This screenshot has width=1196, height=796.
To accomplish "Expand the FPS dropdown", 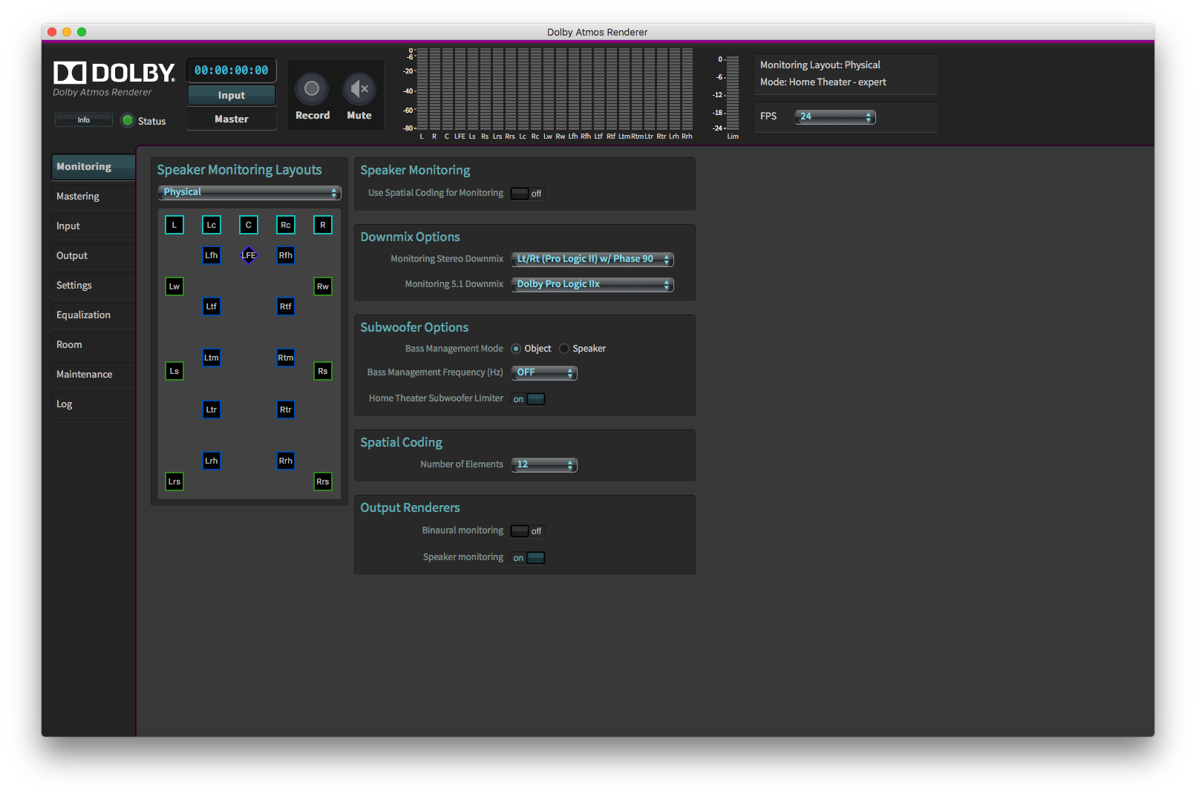I will click(x=834, y=116).
